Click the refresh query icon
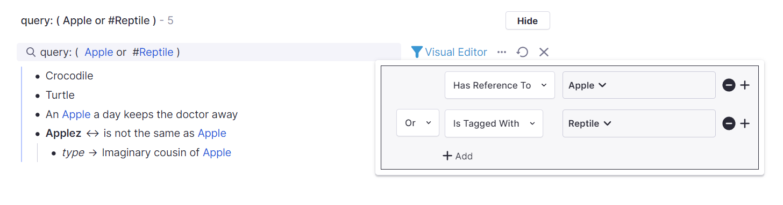The width and height of the screenshot is (783, 205). tap(522, 52)
